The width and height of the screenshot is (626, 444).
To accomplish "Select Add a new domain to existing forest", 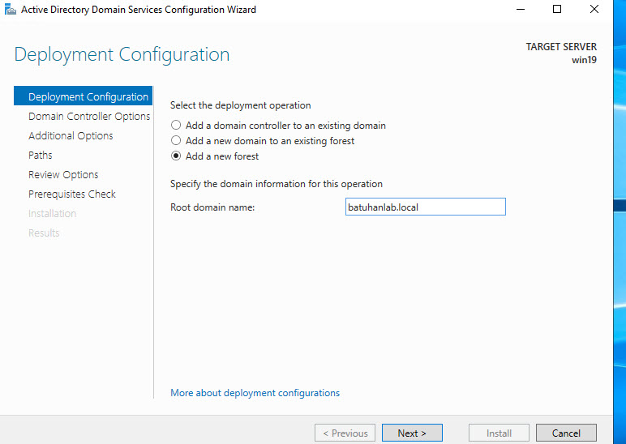I will (176, 141).
